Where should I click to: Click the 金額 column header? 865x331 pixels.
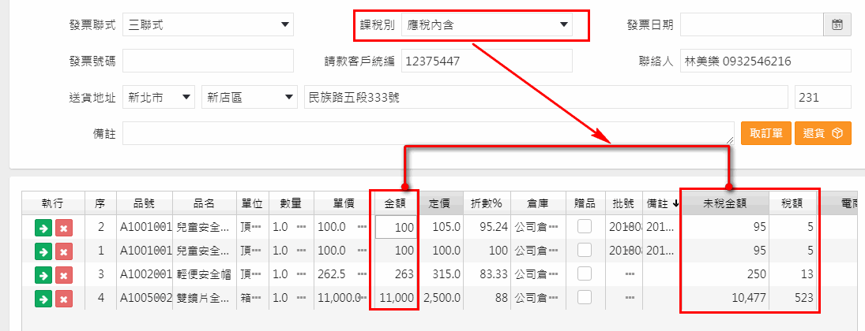point(396,203)
